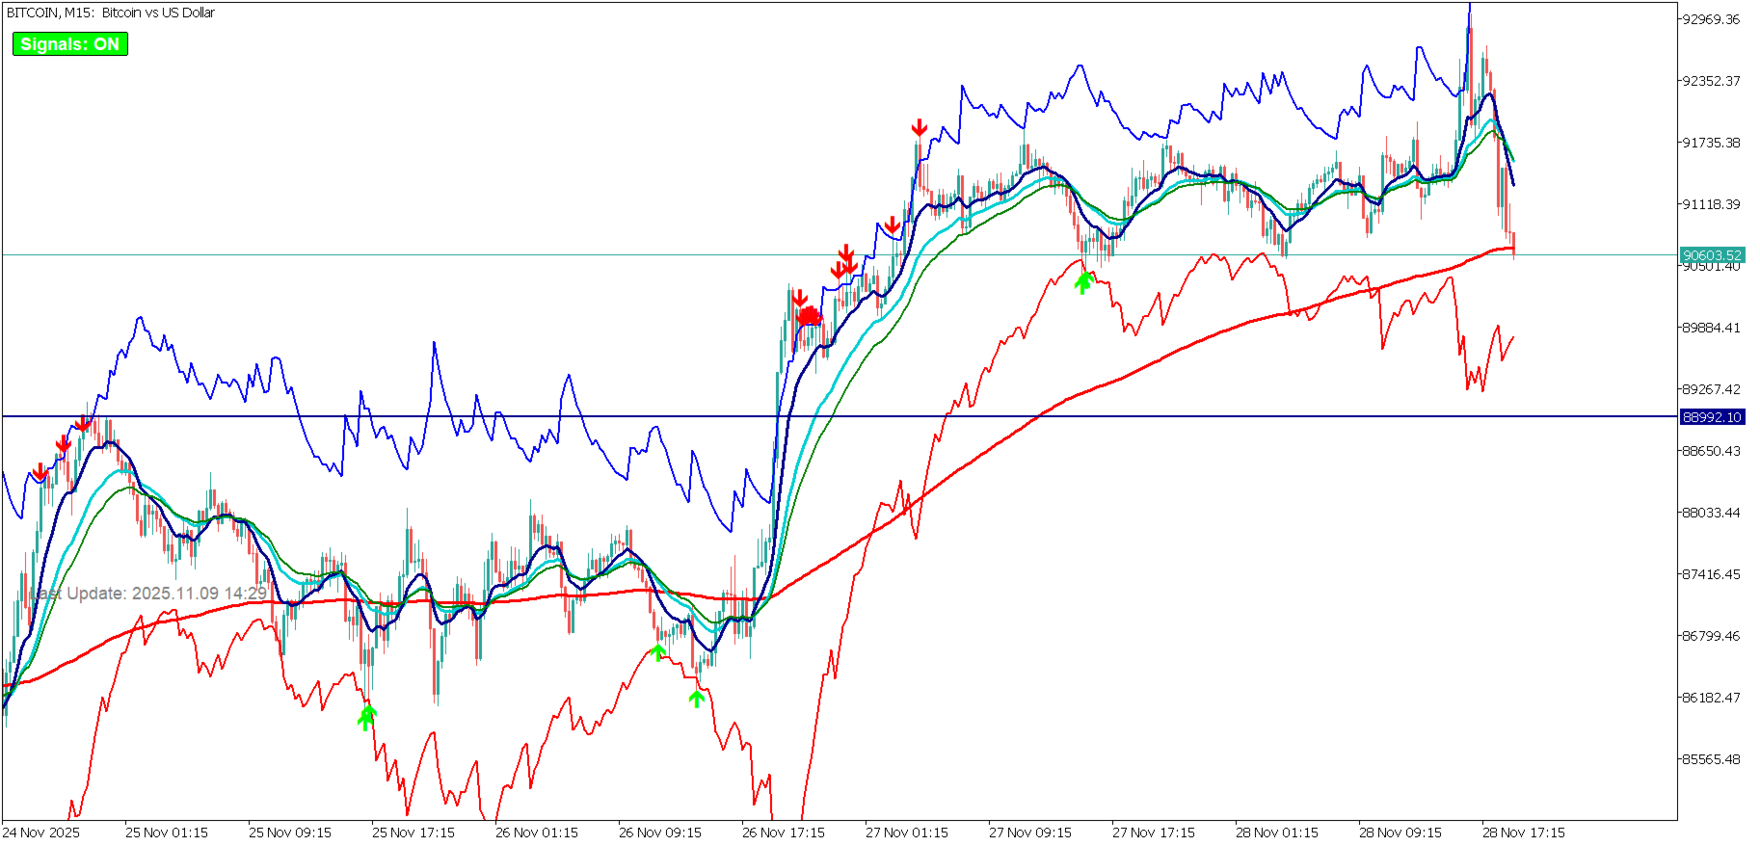
Task: Click the 26 Nov 09:15 time label
Action: (660, 833)
